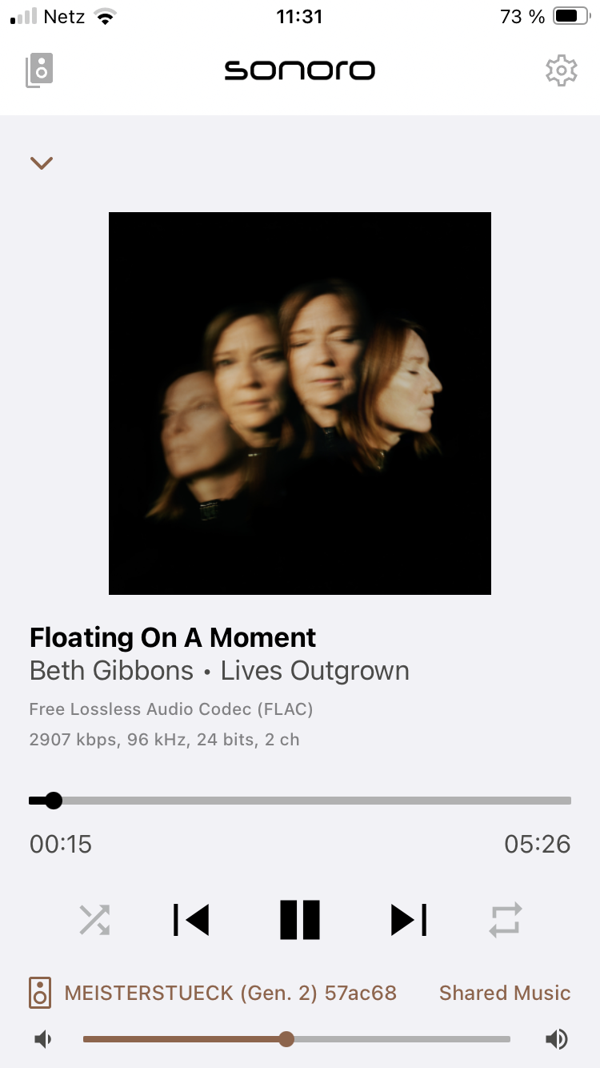Tap the loud volume speaker icon

(x=557, y=1039)
